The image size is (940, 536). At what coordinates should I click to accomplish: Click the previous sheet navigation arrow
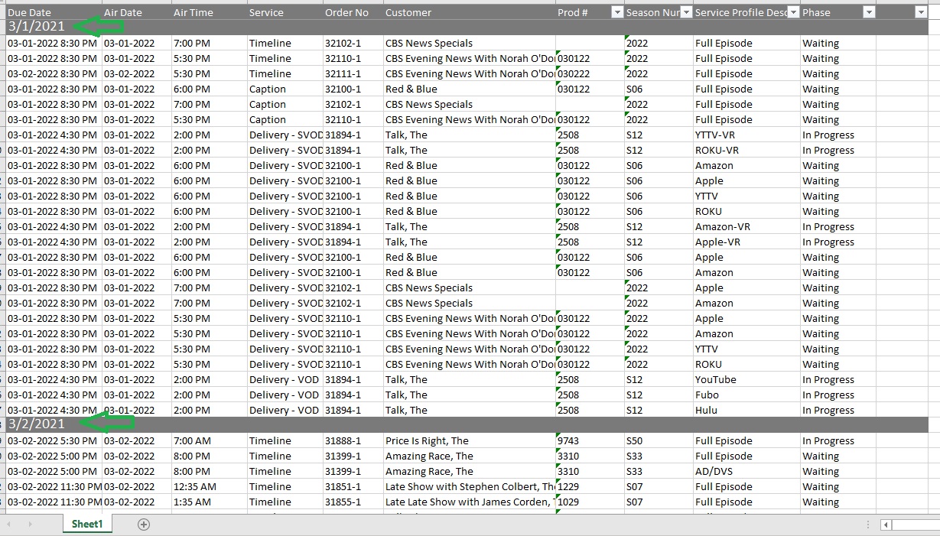9,524
